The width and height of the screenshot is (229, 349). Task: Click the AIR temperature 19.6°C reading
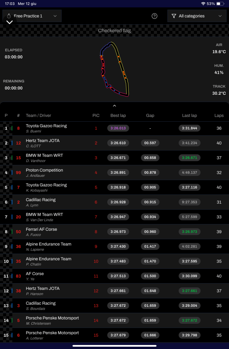(219, 48)
